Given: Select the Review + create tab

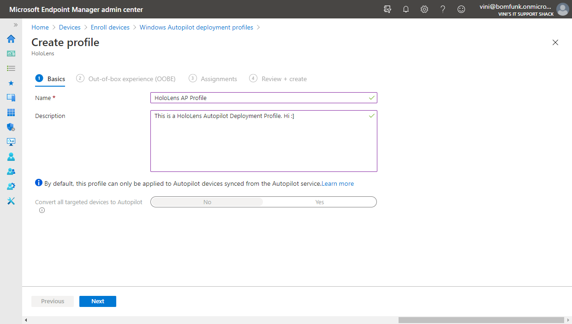Looking at the screenshot, I should coord(278,79).
